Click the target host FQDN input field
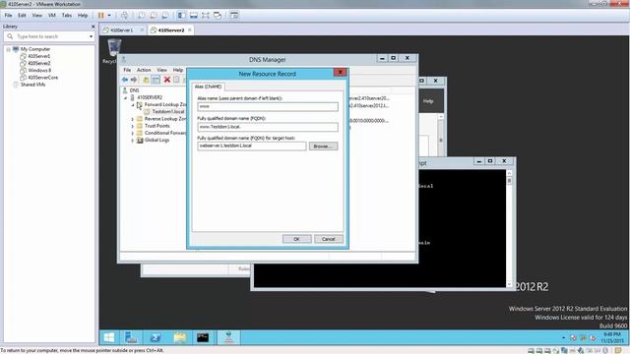This screenshot has height=354, width=630. (x=252, y=147)
